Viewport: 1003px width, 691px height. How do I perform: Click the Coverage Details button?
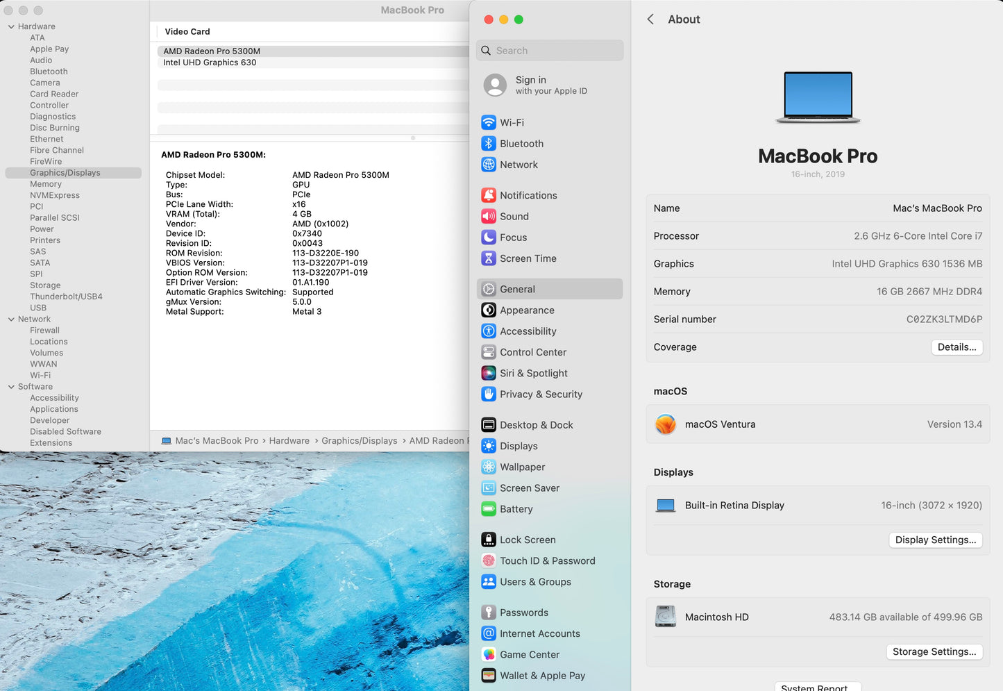pyautogui.click(x=956, y=347)
